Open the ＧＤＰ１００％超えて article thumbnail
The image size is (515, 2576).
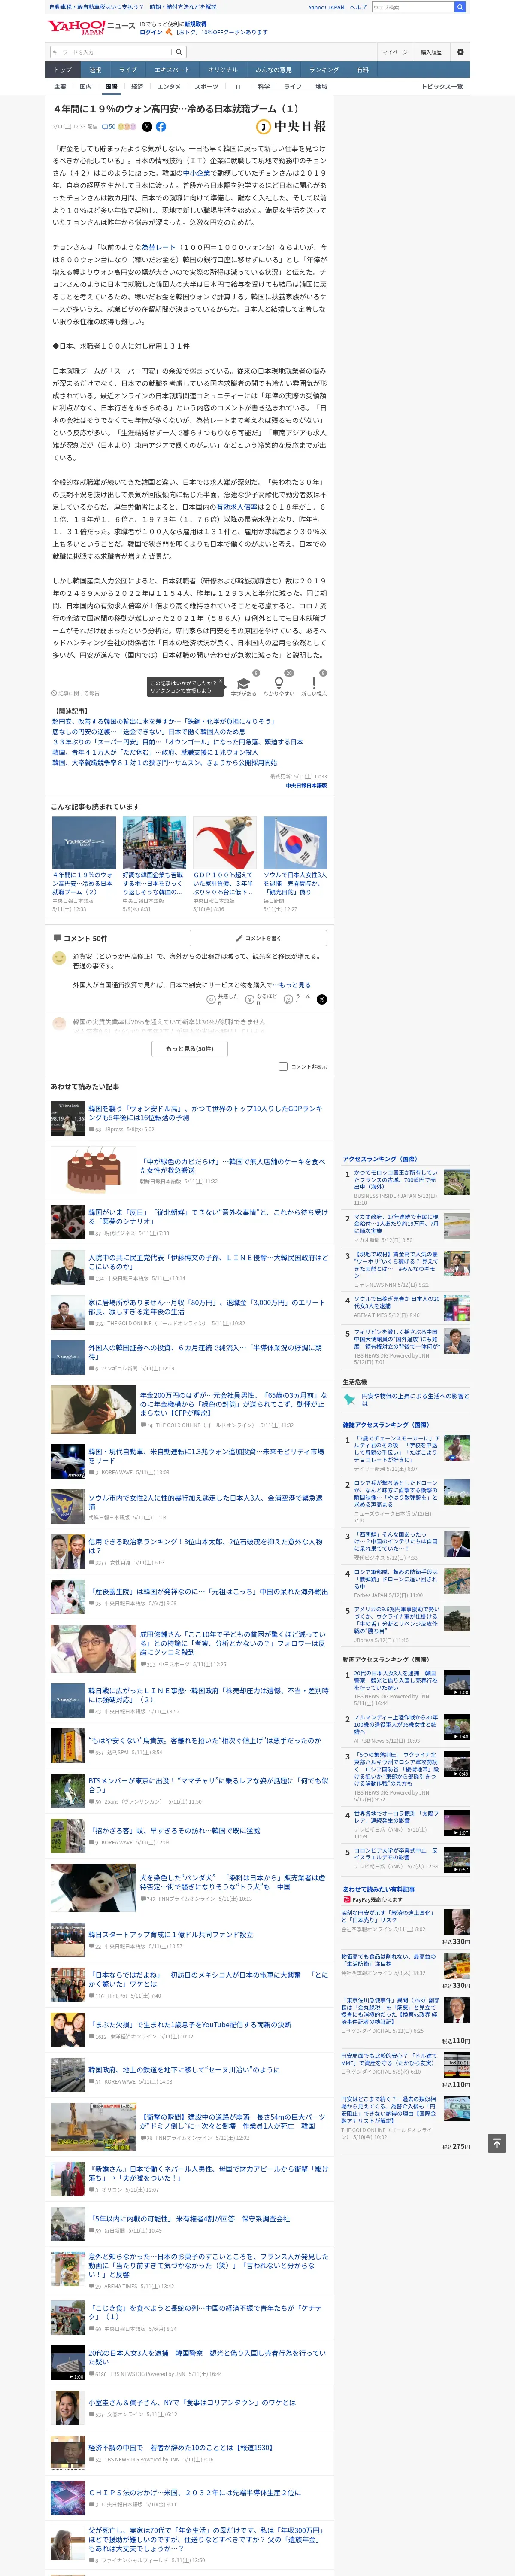[x=225, y=842]
